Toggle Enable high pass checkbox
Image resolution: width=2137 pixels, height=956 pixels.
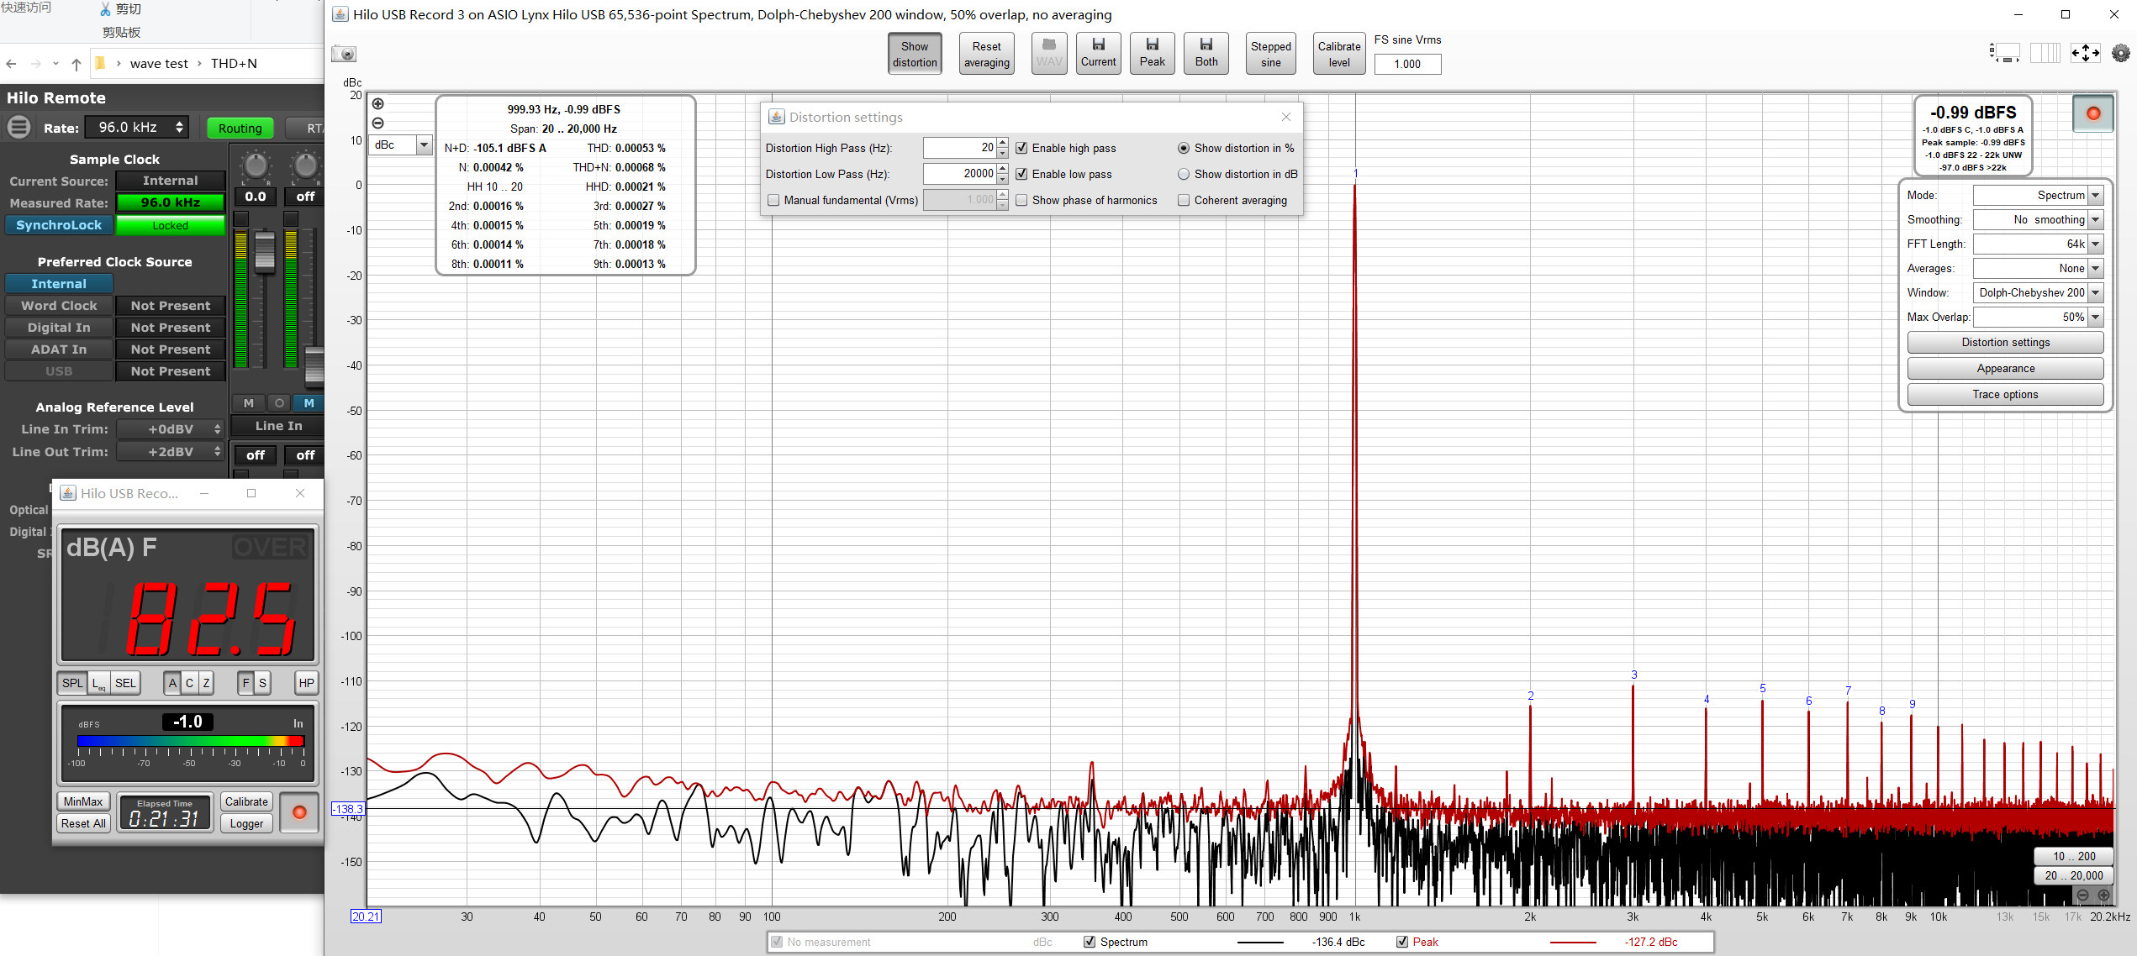pos(1021,148)
